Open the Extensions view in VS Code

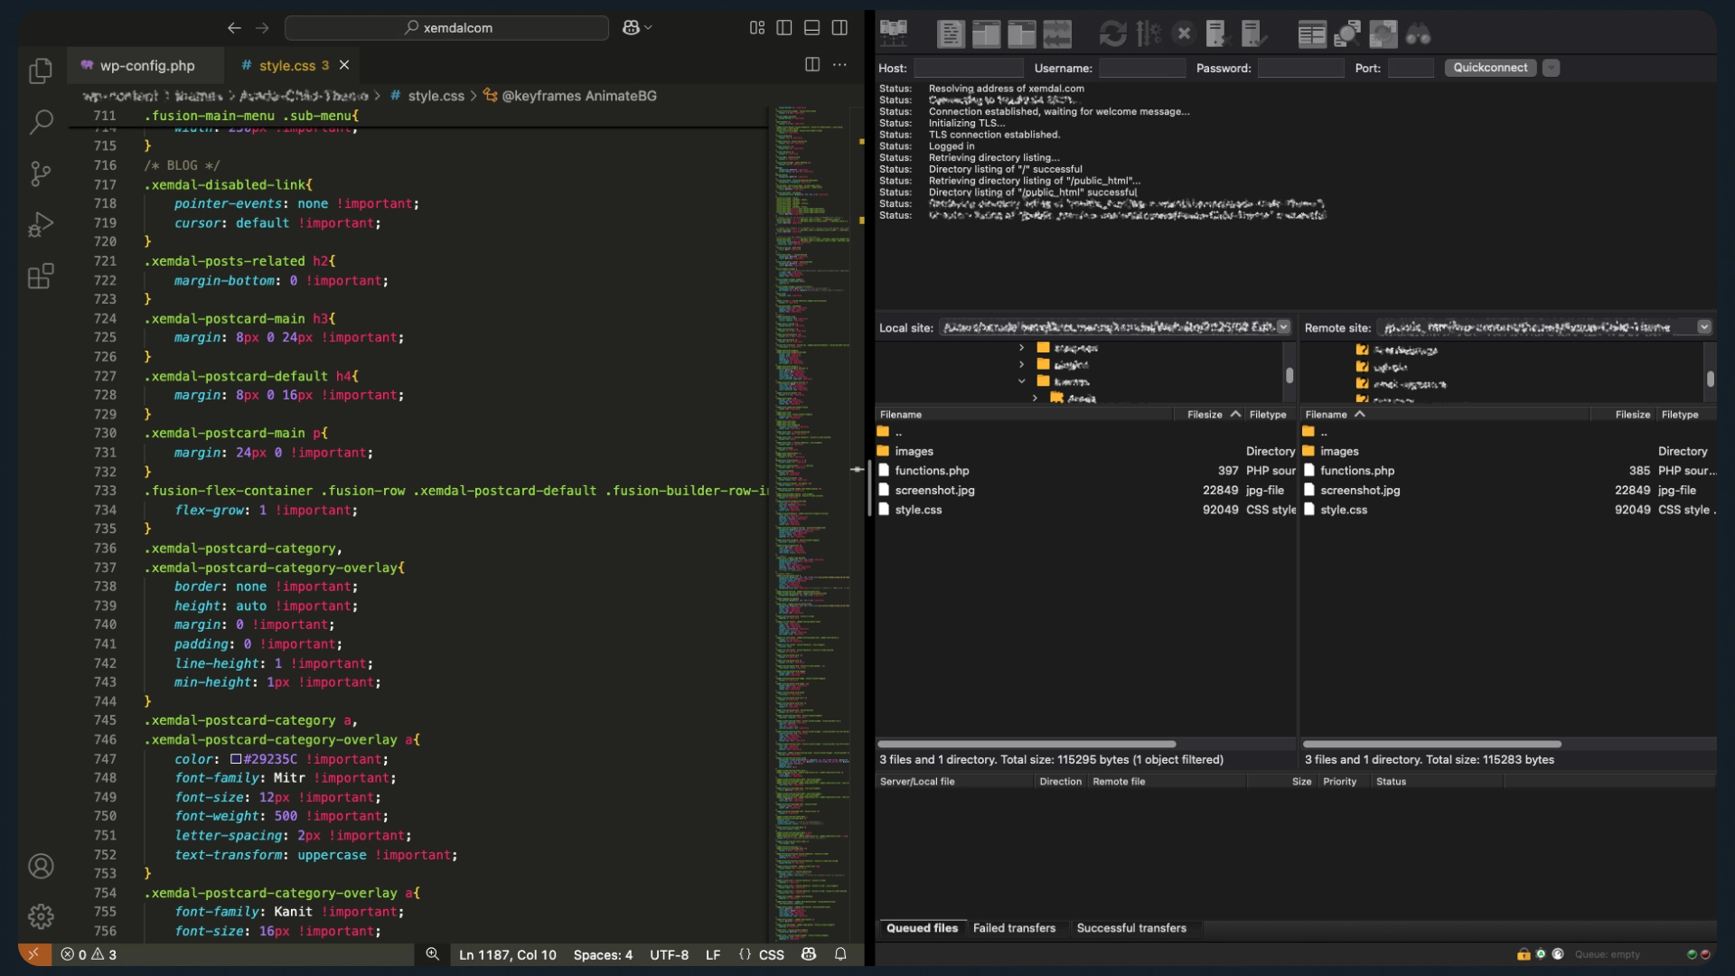41,276
